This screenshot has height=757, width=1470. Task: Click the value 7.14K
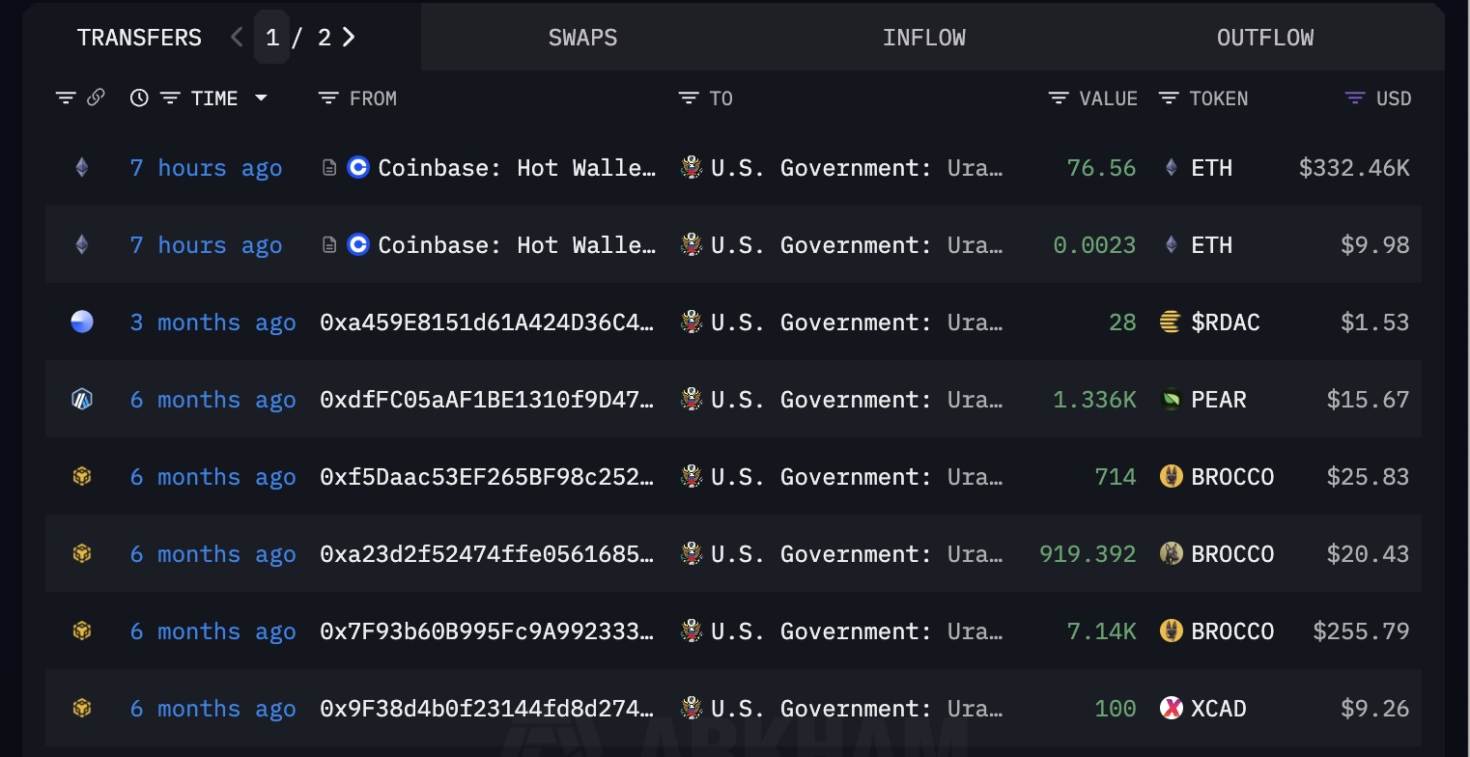(x=1101, y=631)
